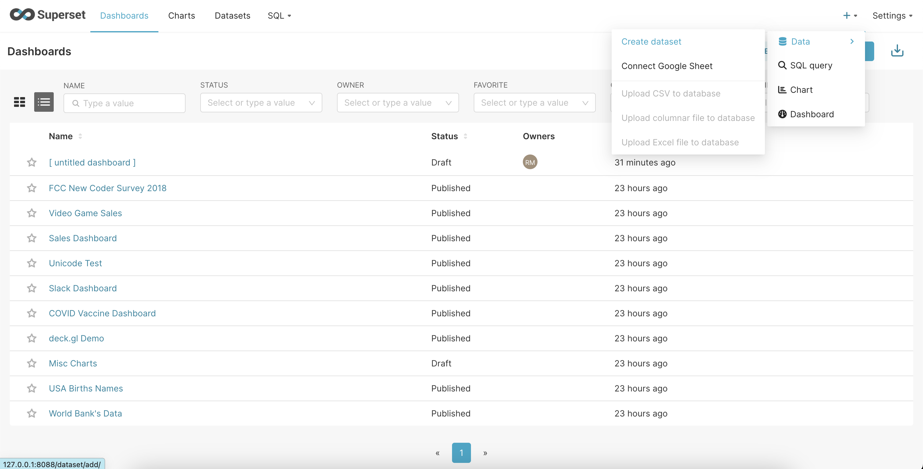Go to the Charts tab

tap(181, 15)
